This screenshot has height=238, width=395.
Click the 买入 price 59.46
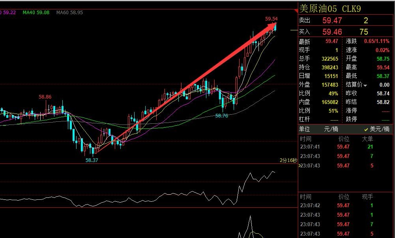pyautogui.click(x=332, y=32)
